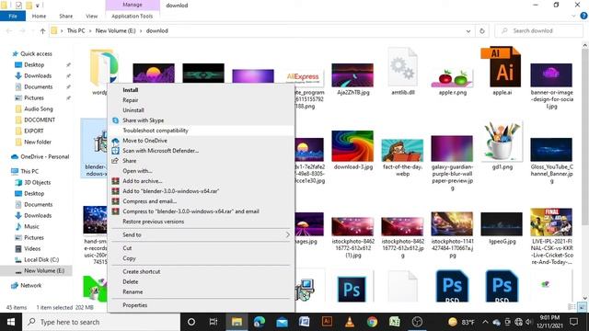Open Excel from the taskbar
Image resolution: width=589 pixels, height=331 pixels.
395,322
